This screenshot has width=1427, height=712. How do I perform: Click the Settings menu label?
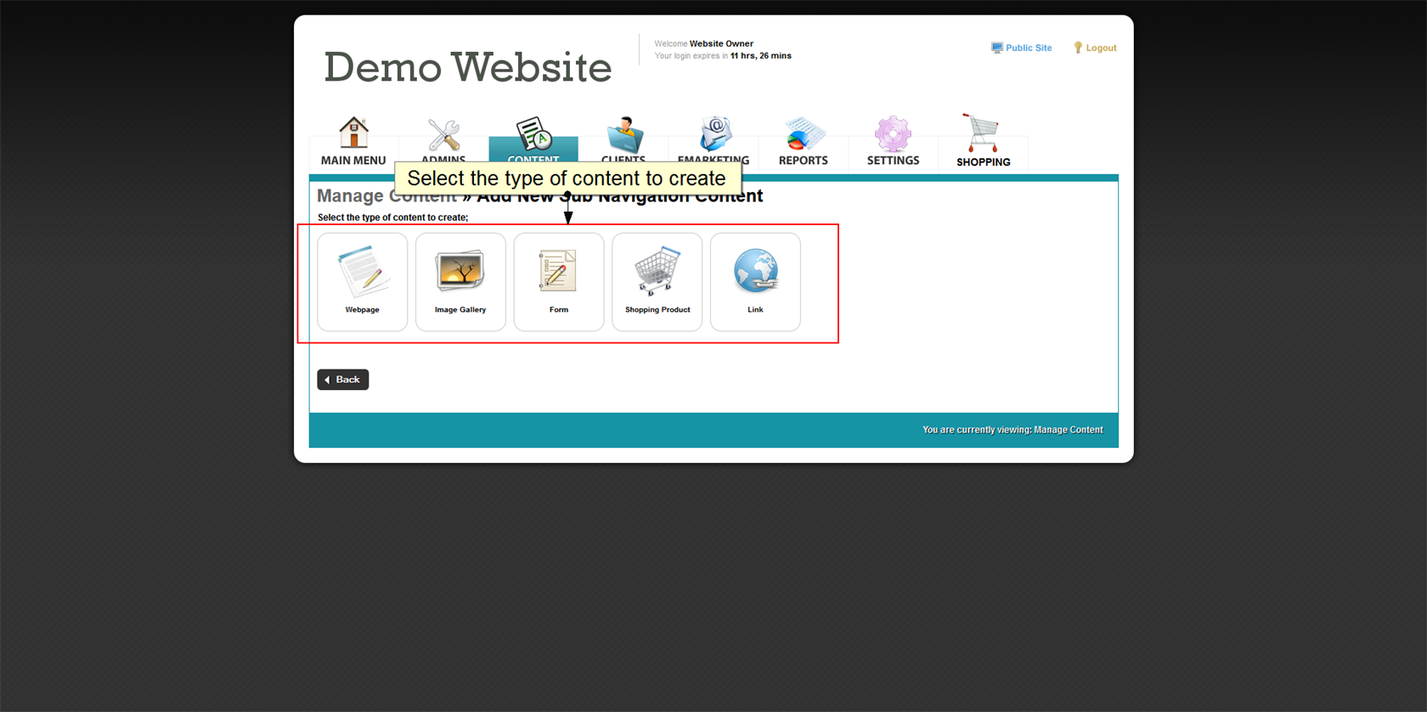coord(893,161)
